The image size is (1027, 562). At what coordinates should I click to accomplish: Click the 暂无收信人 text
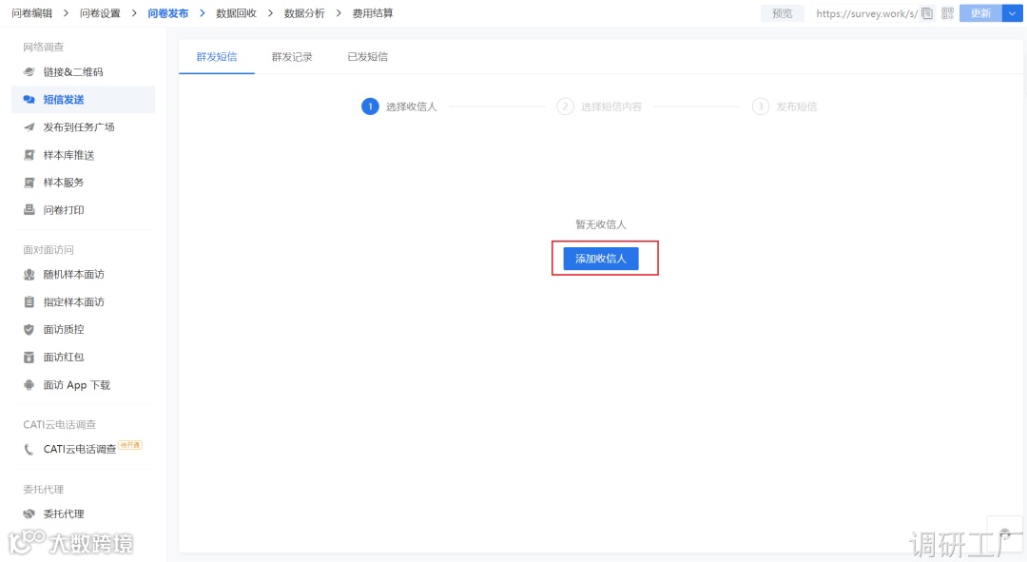[x=601, y=224]
